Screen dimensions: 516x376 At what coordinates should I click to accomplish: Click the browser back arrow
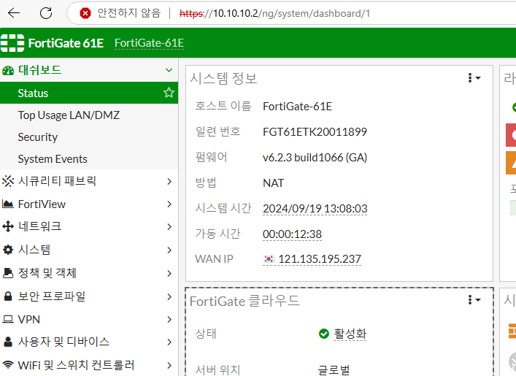[14, 13]
